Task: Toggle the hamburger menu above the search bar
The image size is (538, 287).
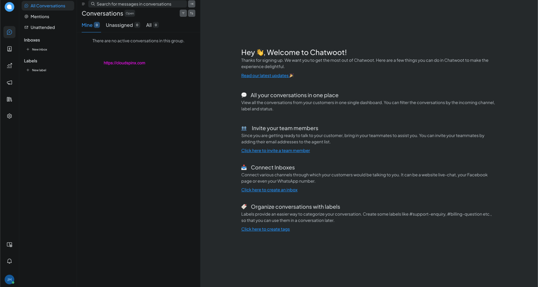Action: (83, 4)
